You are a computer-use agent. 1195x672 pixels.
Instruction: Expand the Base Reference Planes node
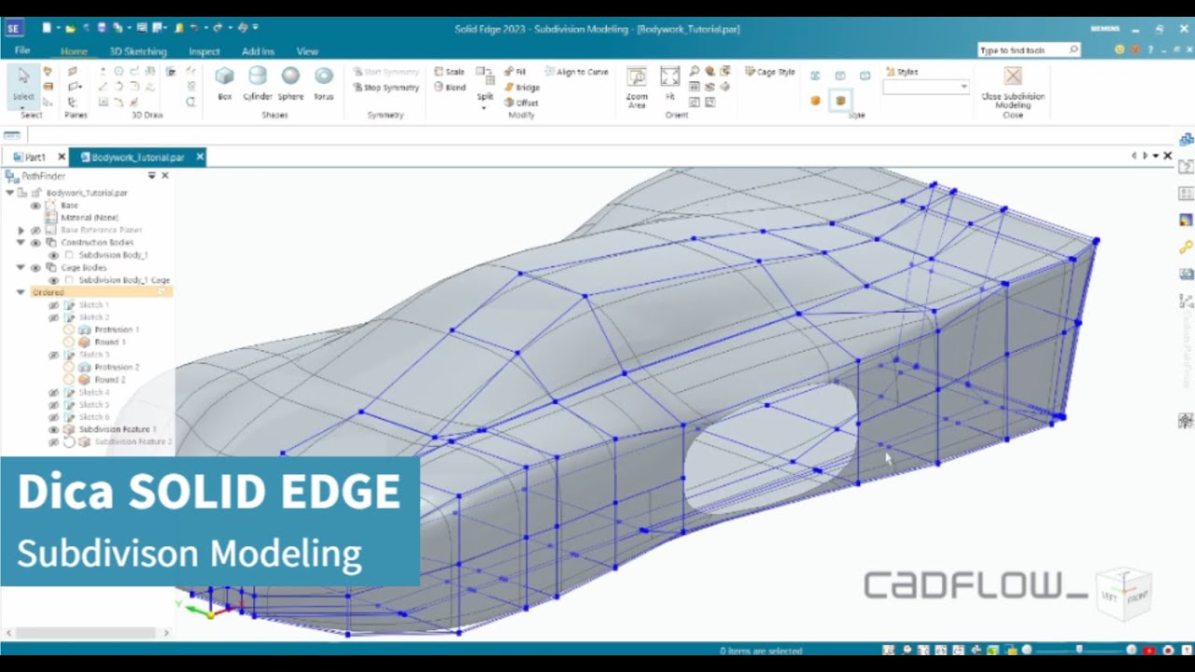click(x=21, y=230)
